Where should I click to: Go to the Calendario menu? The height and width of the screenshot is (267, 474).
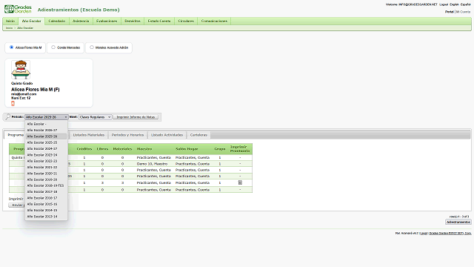(57, 21)
